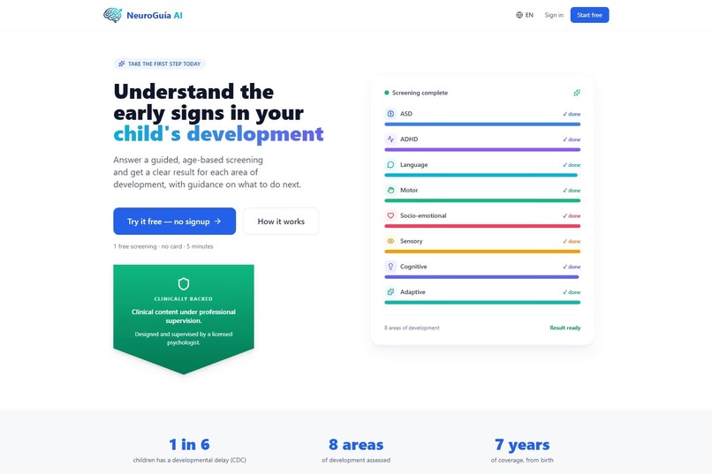Click the Sensory eye icon
Image resolution: width=712 pixels, height=474 pixels.
coord(390,241)
